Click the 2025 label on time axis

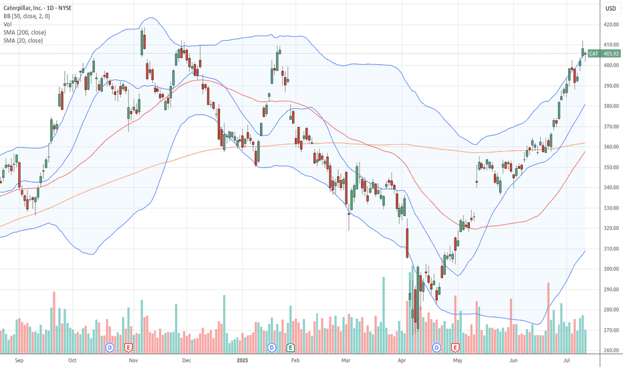pyautogui.click(x=243, y=360)
